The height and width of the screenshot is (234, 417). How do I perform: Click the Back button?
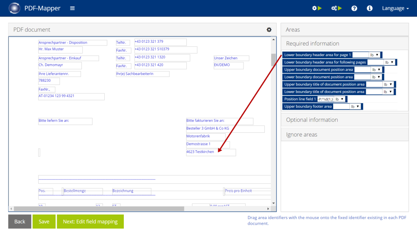[x=20, y=221]
